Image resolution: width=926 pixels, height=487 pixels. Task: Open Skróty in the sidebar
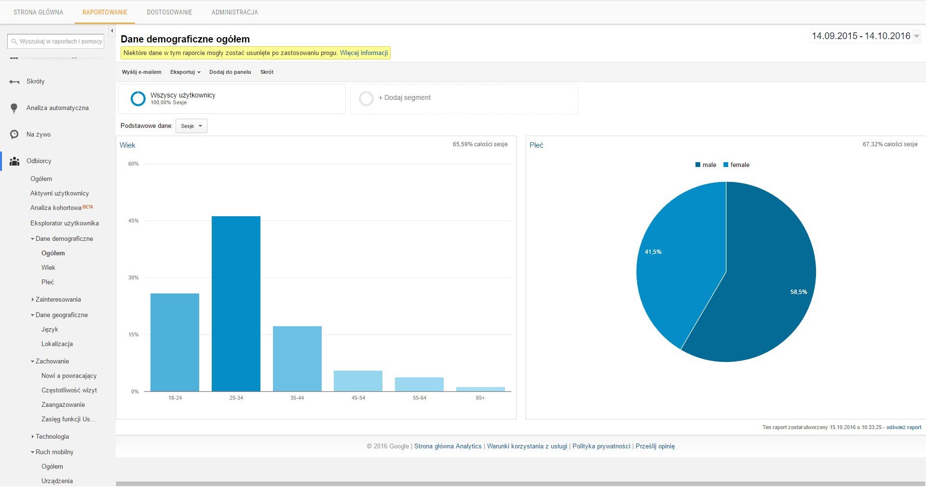tap(35, 82)
